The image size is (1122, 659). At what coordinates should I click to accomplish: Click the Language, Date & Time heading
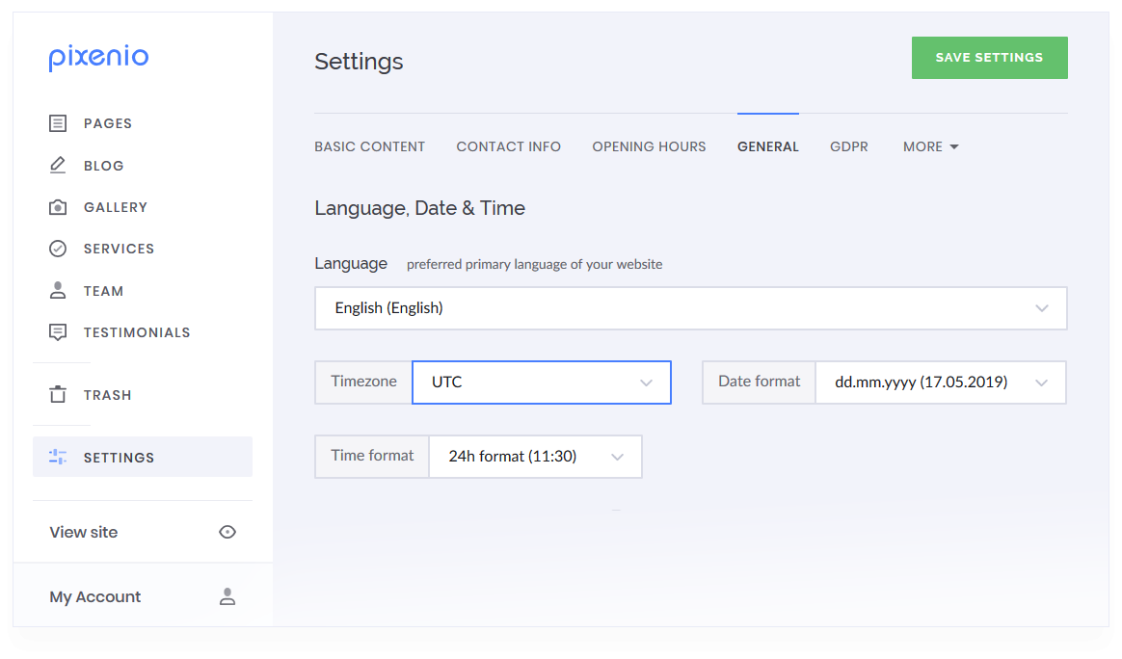[420, 208]
